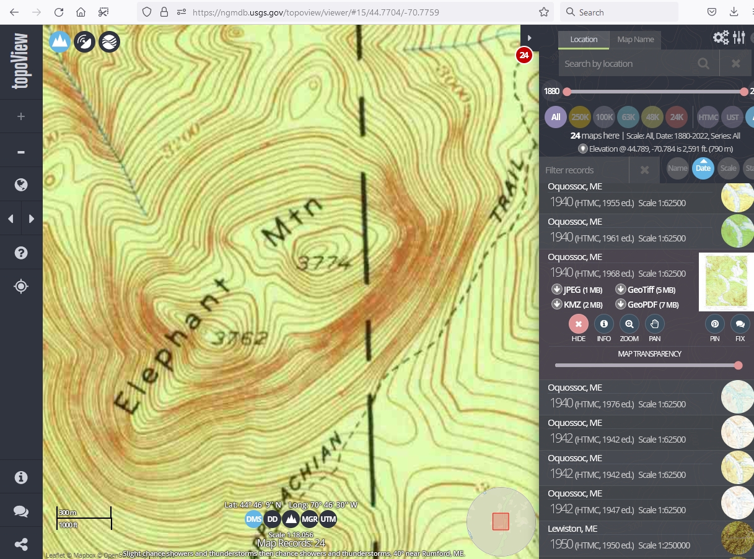Click the INFO icon for selected map
754x559 pixels.
point(603,324)
